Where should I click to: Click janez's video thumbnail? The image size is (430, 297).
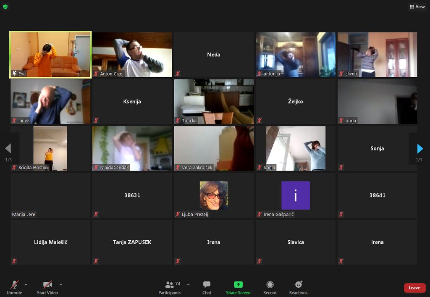[50, 102]
